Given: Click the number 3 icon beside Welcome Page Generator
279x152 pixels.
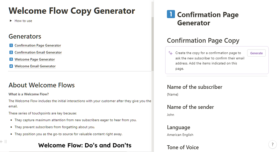Looking at the screenshot, I should (11, 59).
